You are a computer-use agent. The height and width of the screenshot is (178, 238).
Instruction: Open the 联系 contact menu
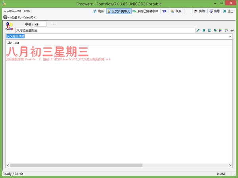[176, 11]
